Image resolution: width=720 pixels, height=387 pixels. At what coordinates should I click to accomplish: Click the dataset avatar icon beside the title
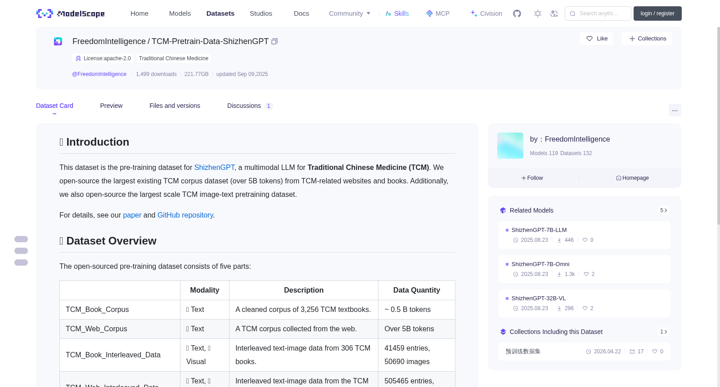click(58, 41)
